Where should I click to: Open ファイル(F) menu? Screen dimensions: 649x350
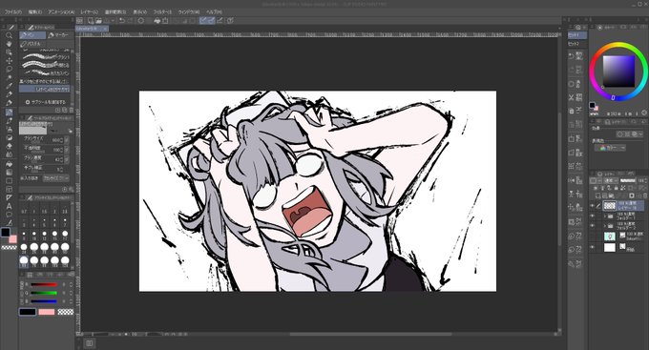tap(12, 12)
